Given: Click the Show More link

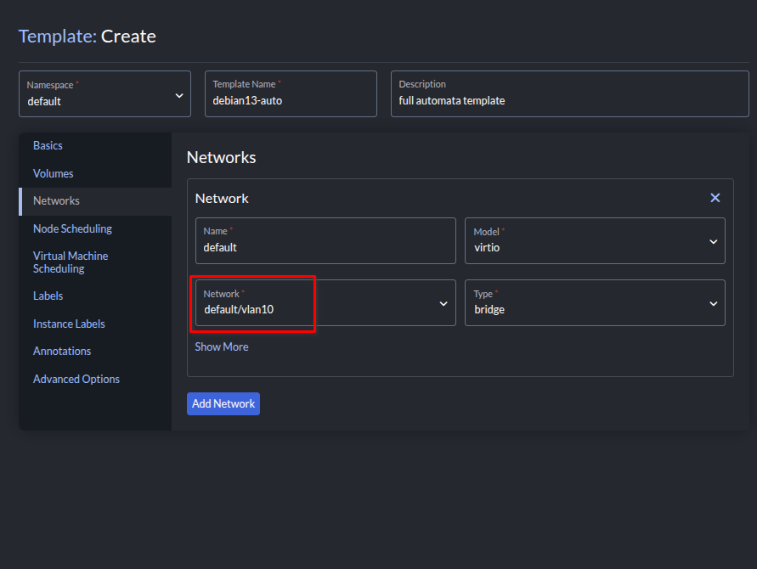Looking at the screenshot, I should point(222,346).
